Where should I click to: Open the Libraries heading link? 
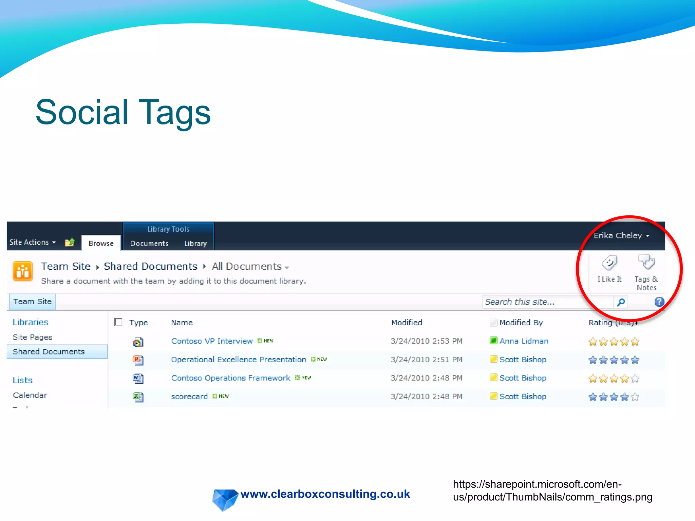(31, 322)
